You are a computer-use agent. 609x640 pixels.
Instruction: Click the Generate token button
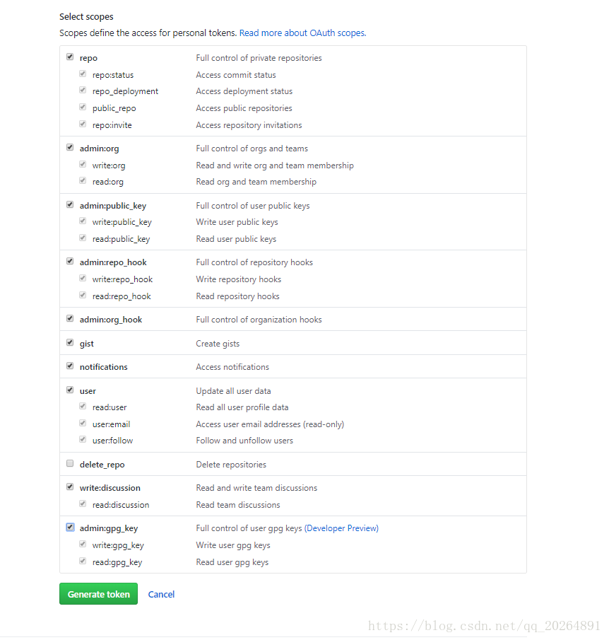(x=98, y=594)
